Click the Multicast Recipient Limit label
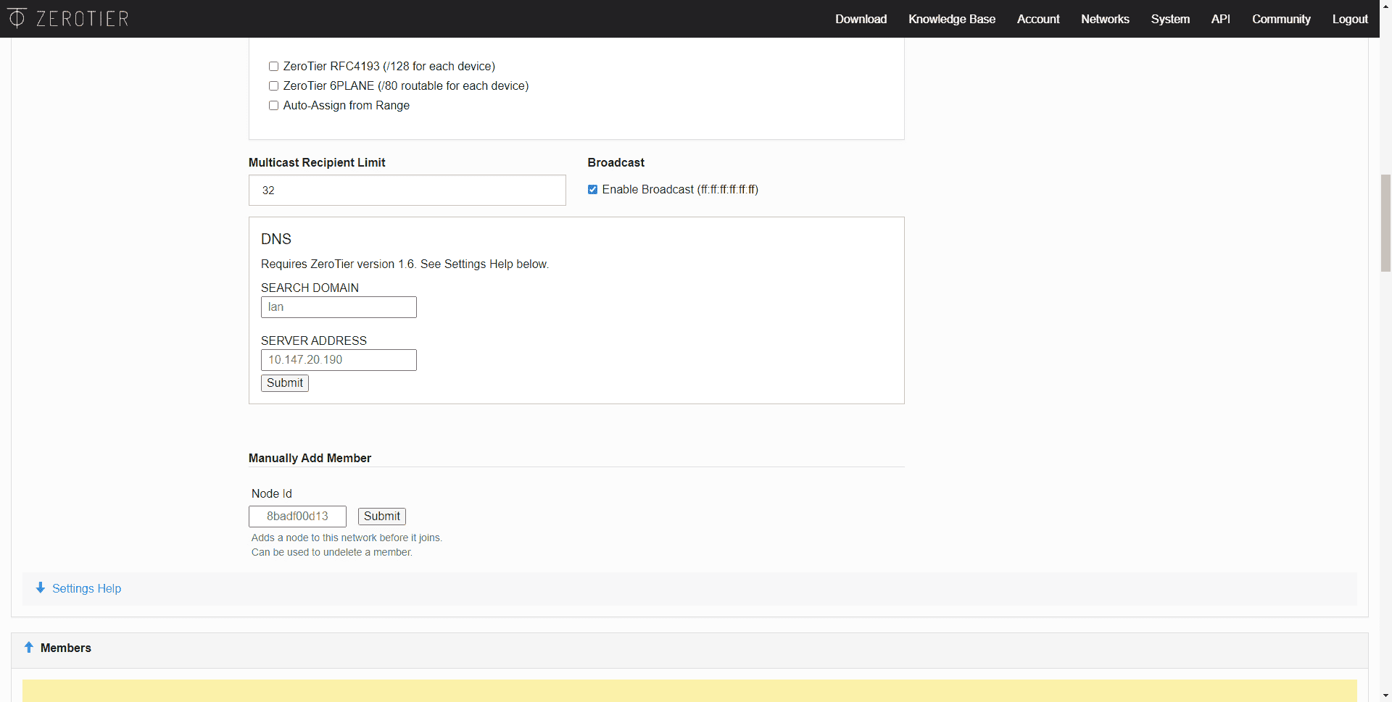The image size is (1392, 702). point(317,162)
